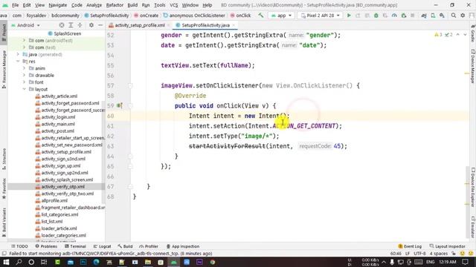Viewport: 476px width, 267px height.
Task: Open the Layout Inspector
Action: point(448,246)
